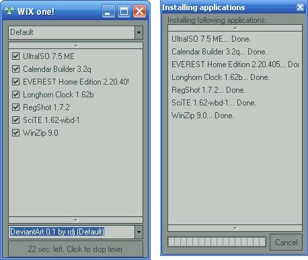Click the WiX one! title bar app icon
The height and width of the screenshot is (260, 308).
[x=9, y=11]
